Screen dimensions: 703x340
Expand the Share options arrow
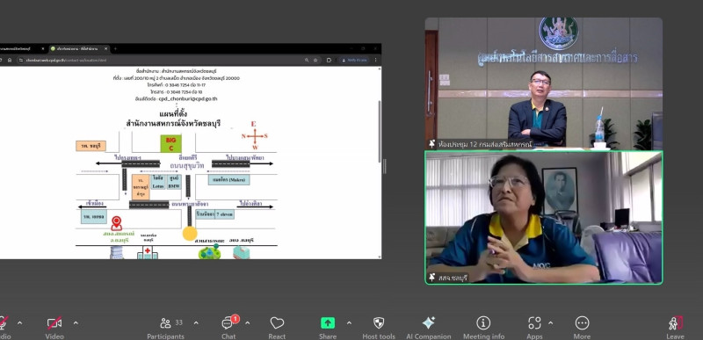(x=349, y=322)
